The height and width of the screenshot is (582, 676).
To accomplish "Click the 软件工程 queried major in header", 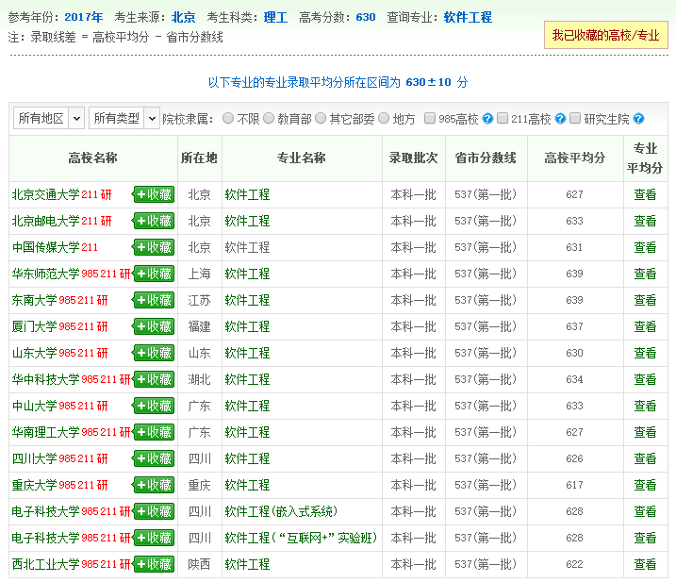I will (x=468, y=17).
